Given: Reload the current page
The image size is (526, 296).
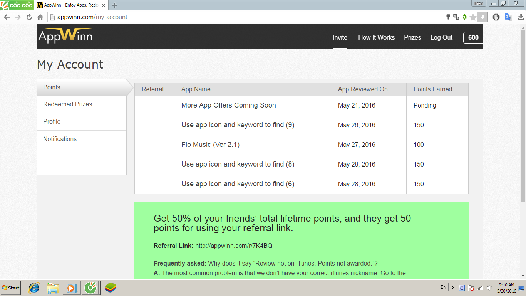Looking at the screenshot, I should tap(29, 17).
